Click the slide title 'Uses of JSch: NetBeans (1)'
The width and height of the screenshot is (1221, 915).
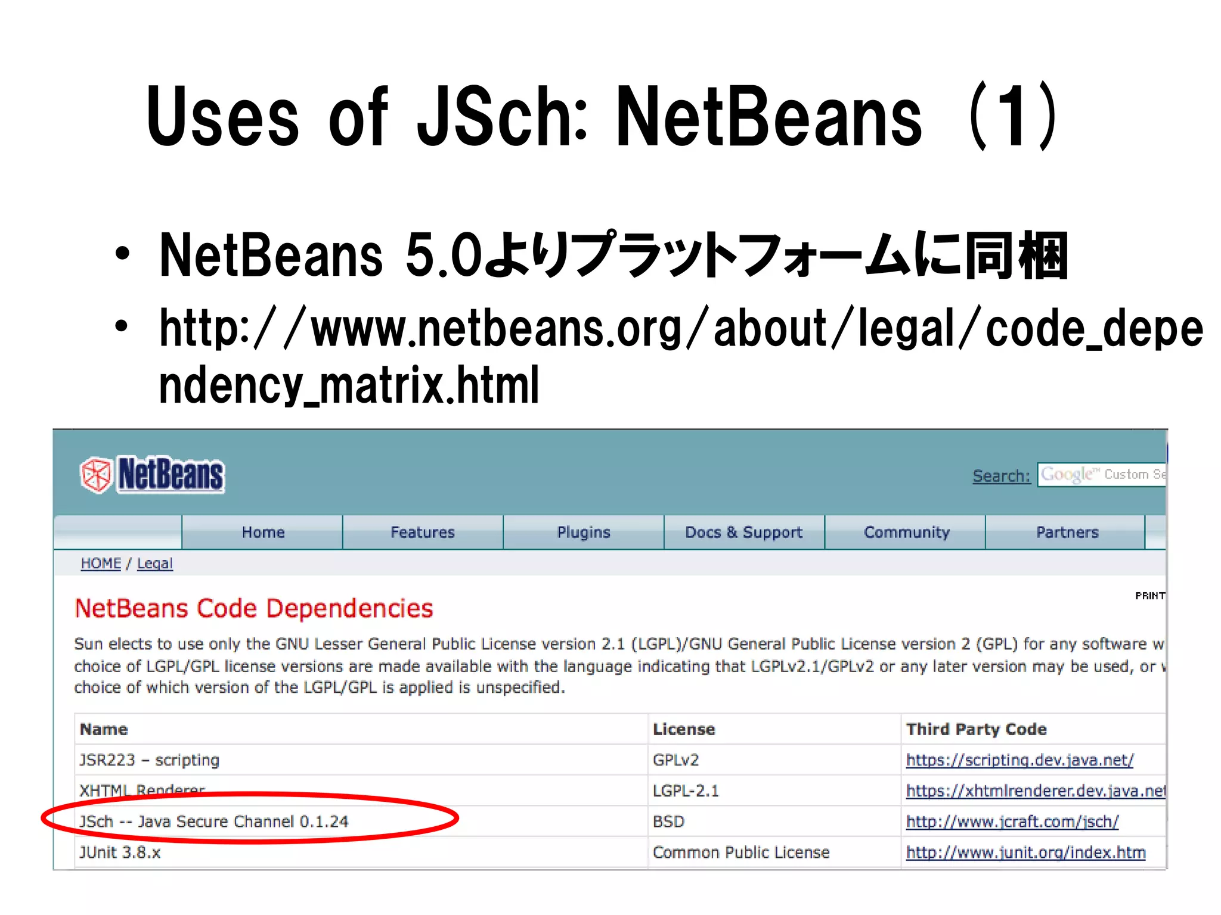pyautogui.click(x=602, y=115)
